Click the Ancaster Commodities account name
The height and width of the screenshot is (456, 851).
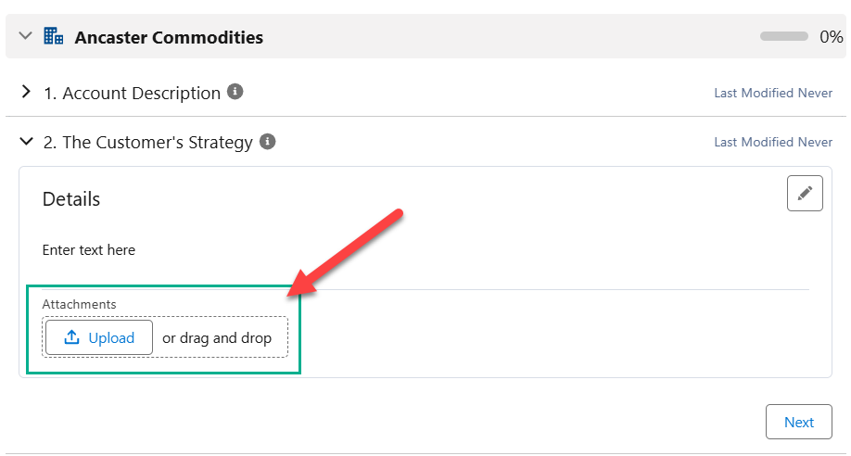click(169, 38)
